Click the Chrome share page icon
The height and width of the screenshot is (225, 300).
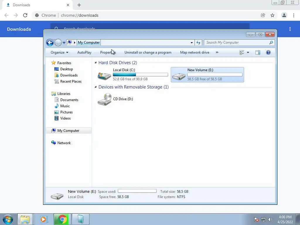263,15
